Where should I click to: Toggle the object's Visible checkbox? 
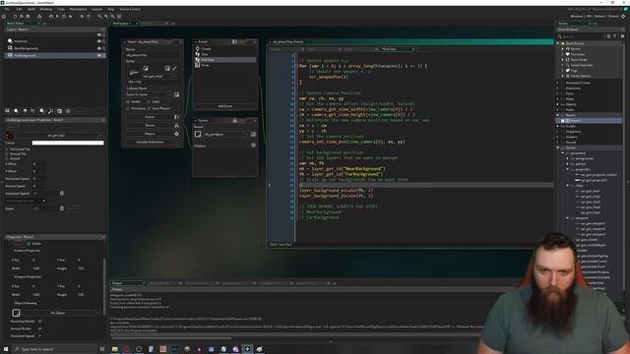(x=128, y=102)
